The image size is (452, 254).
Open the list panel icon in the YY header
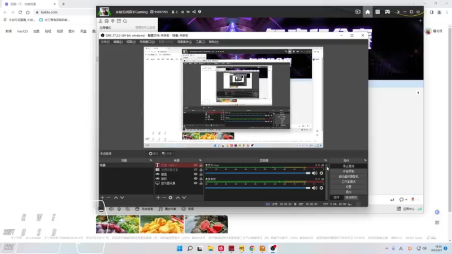(377, 12)
